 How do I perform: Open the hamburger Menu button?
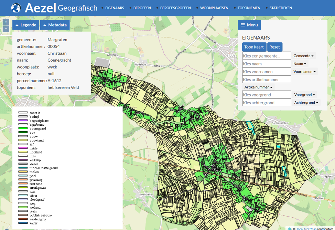click(x=249, y=25)
